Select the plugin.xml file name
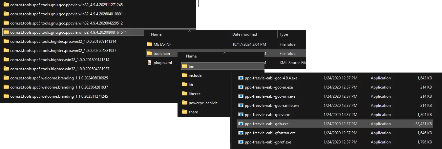This screenshot has height=149, width=442. pyautogui.click(x=163, y=62)
